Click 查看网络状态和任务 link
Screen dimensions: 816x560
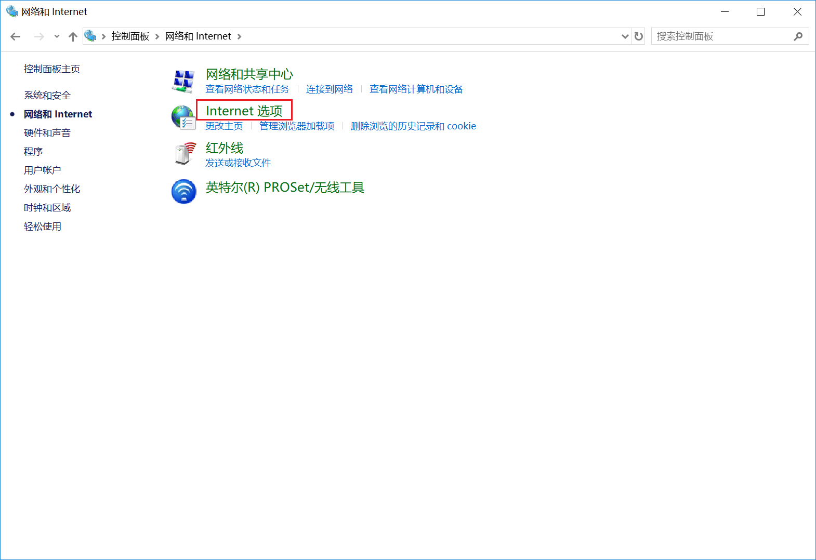coord(247,89)
